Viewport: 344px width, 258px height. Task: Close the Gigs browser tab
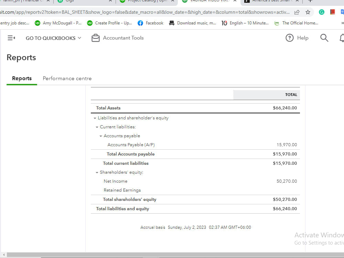click(x=110, y=1)
